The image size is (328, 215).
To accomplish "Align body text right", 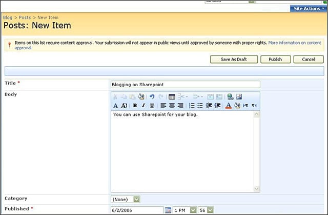I will [180, 106].
